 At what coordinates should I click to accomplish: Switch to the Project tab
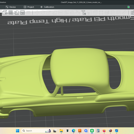coord(29,7)
